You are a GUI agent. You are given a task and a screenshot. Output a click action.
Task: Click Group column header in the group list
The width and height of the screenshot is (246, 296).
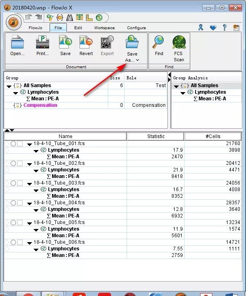(x=56, y=78)
